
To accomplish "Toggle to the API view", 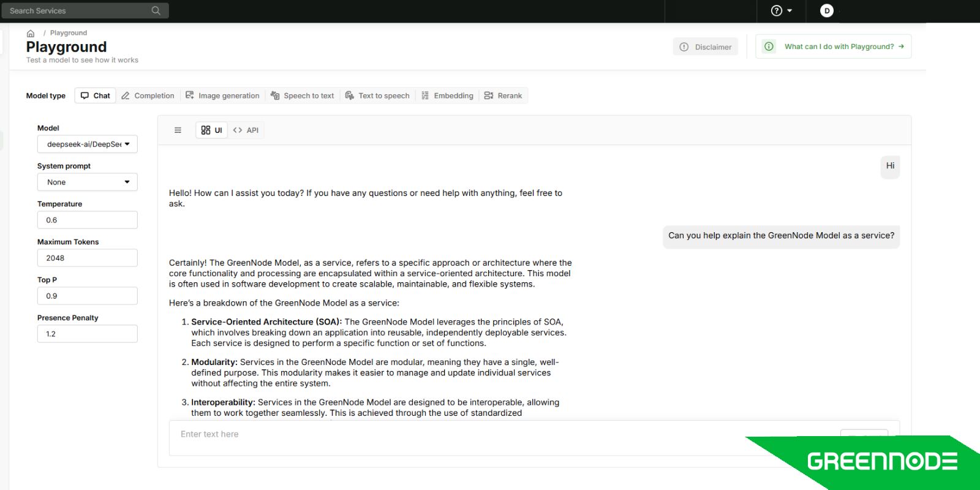I will click(x=246, y=130).
